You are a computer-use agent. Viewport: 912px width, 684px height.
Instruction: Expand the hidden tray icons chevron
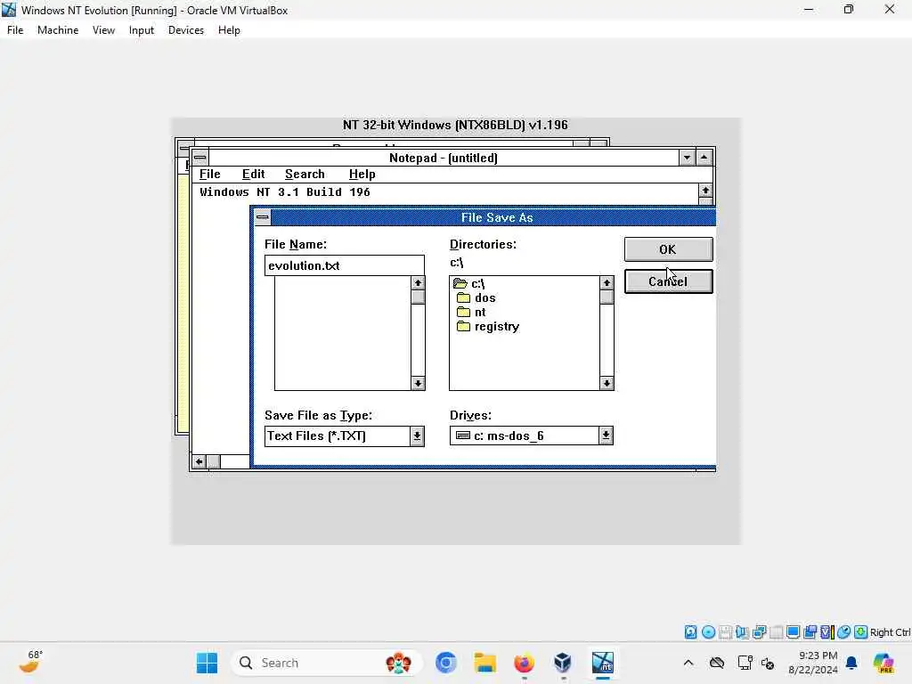[x=688, y=663]
